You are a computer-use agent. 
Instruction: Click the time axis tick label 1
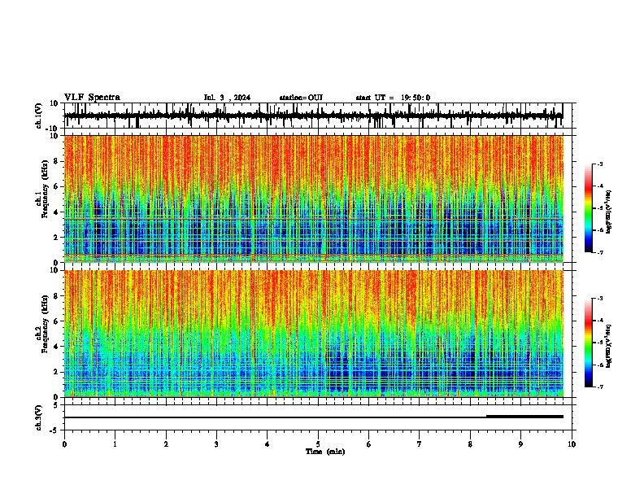click(115, 444)
